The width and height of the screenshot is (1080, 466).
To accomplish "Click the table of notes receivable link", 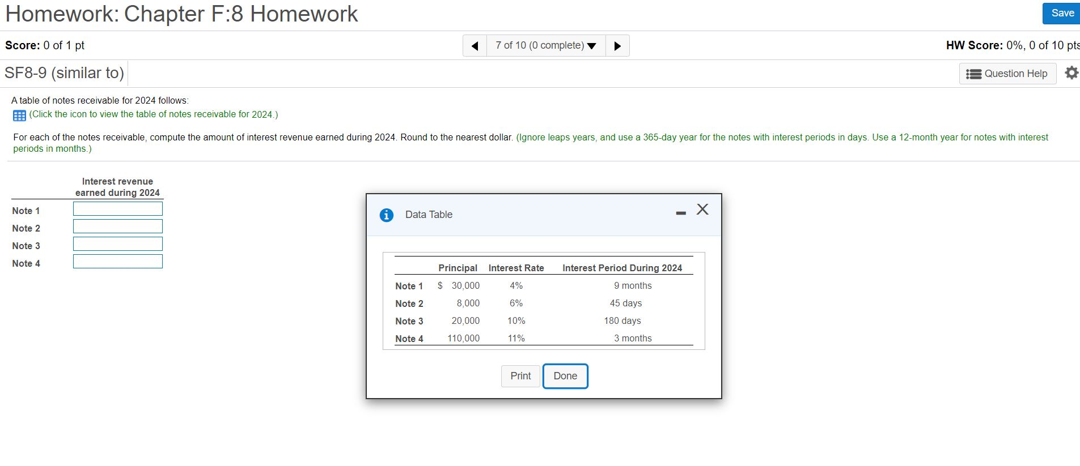I will (154, 114).
